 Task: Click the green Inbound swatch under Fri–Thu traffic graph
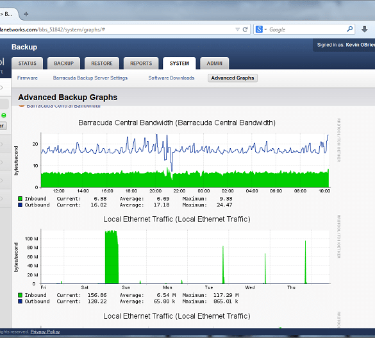tap(21, 295)
